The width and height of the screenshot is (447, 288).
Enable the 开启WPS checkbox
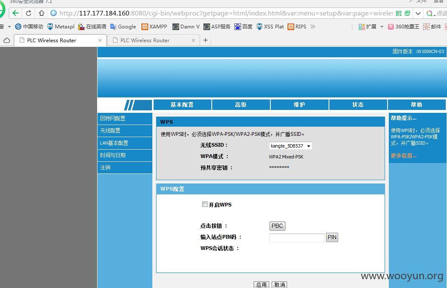click(x=205, y=204)
